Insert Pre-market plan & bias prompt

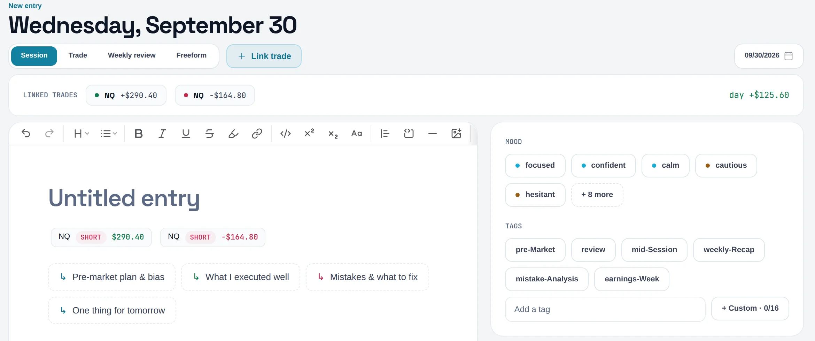click(112, 277)
